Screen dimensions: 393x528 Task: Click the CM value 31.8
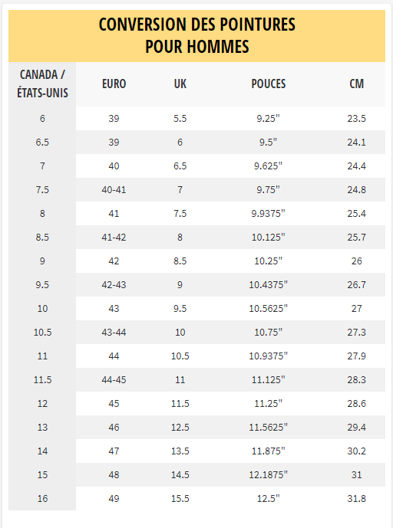(x=357, y=499)
